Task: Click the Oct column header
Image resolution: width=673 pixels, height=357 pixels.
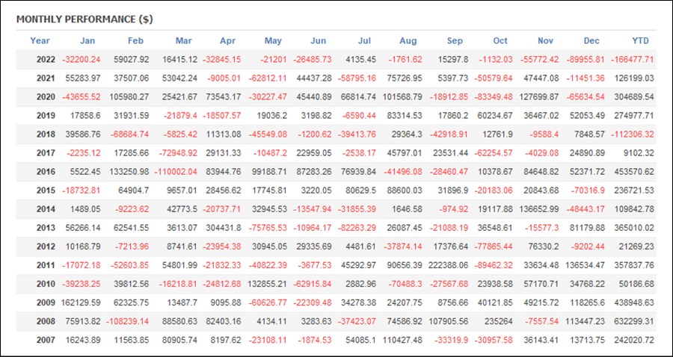Action: 500,41
